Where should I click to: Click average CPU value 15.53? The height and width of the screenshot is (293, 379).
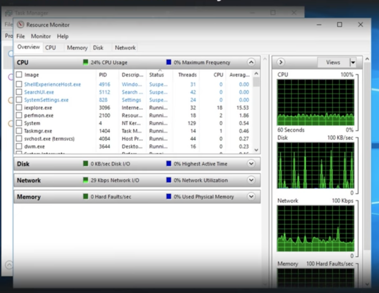coord(242,108)
